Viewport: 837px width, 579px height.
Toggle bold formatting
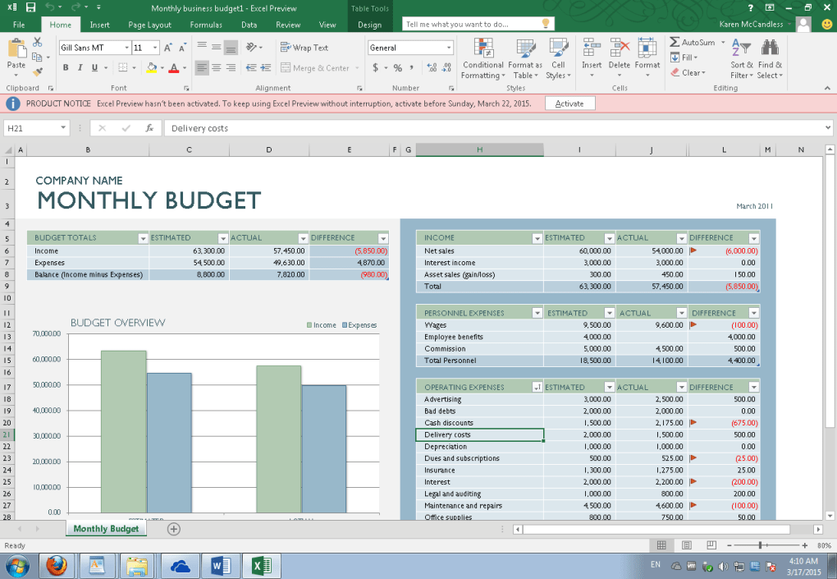click(x=66, y=68)
